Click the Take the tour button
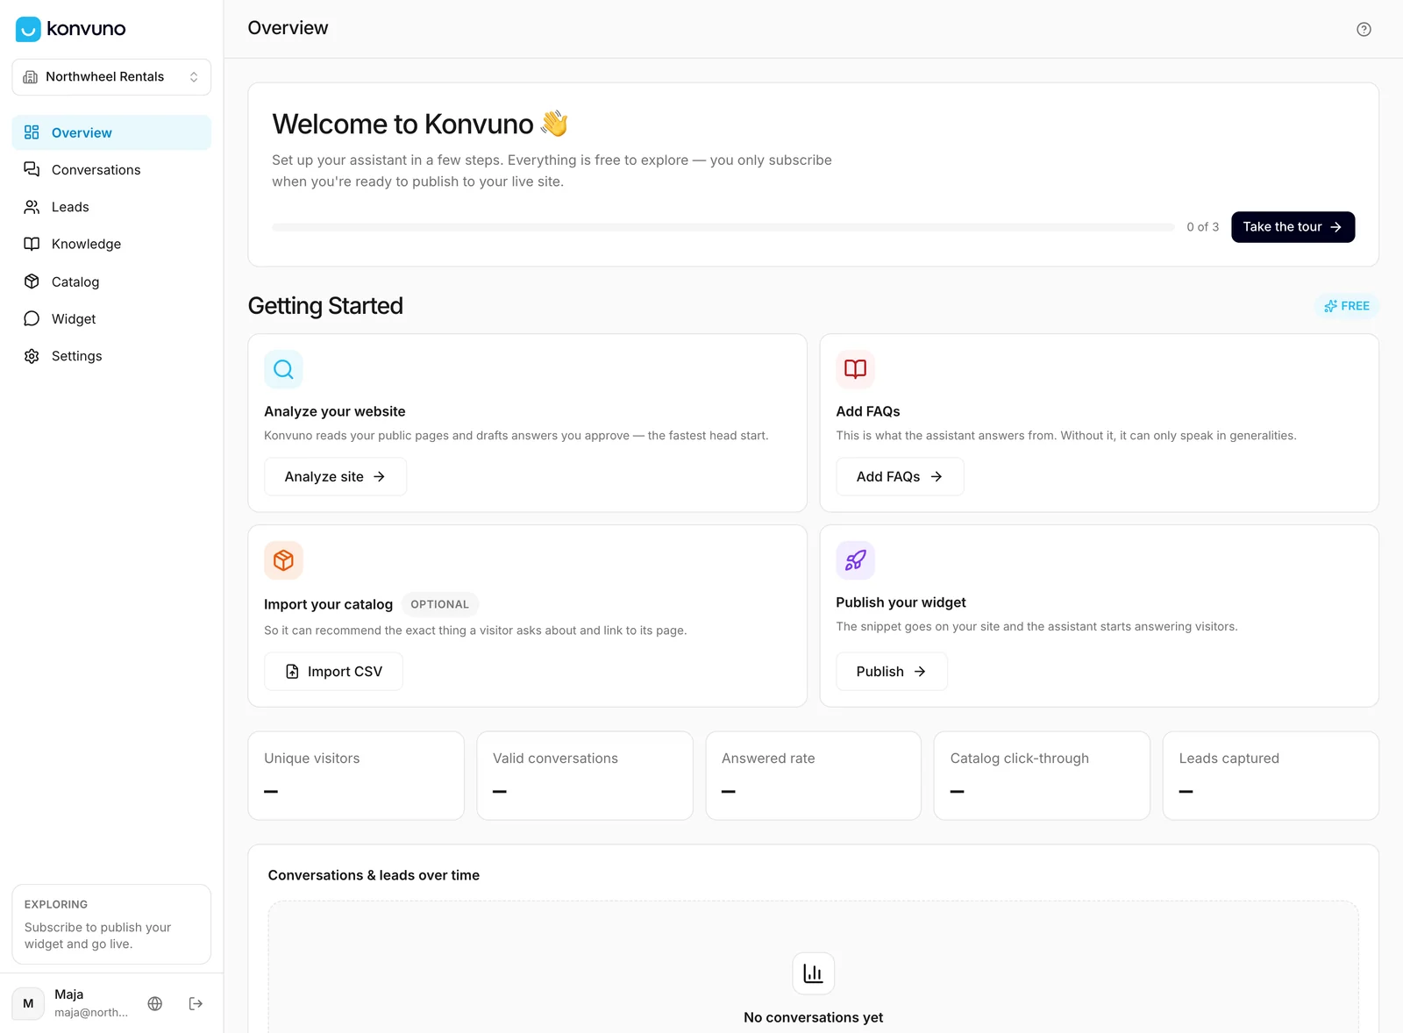 (x=1293, y=227)
